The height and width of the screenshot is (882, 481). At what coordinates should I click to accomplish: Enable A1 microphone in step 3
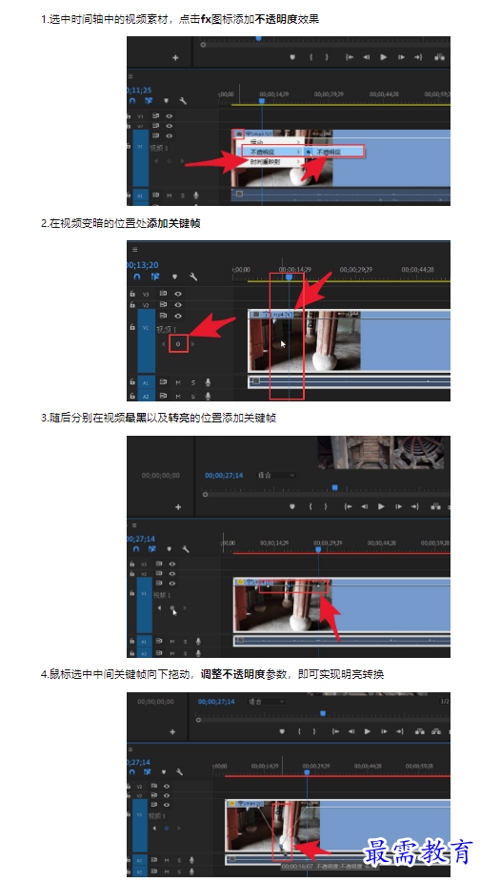click(198, 642)
